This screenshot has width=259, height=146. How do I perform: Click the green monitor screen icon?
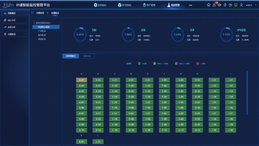pos(236,5)
